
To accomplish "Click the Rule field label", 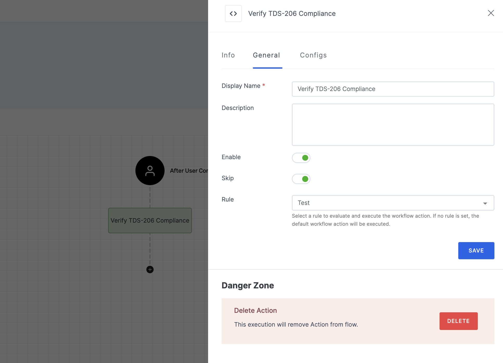I will click(x=228, y=199).
